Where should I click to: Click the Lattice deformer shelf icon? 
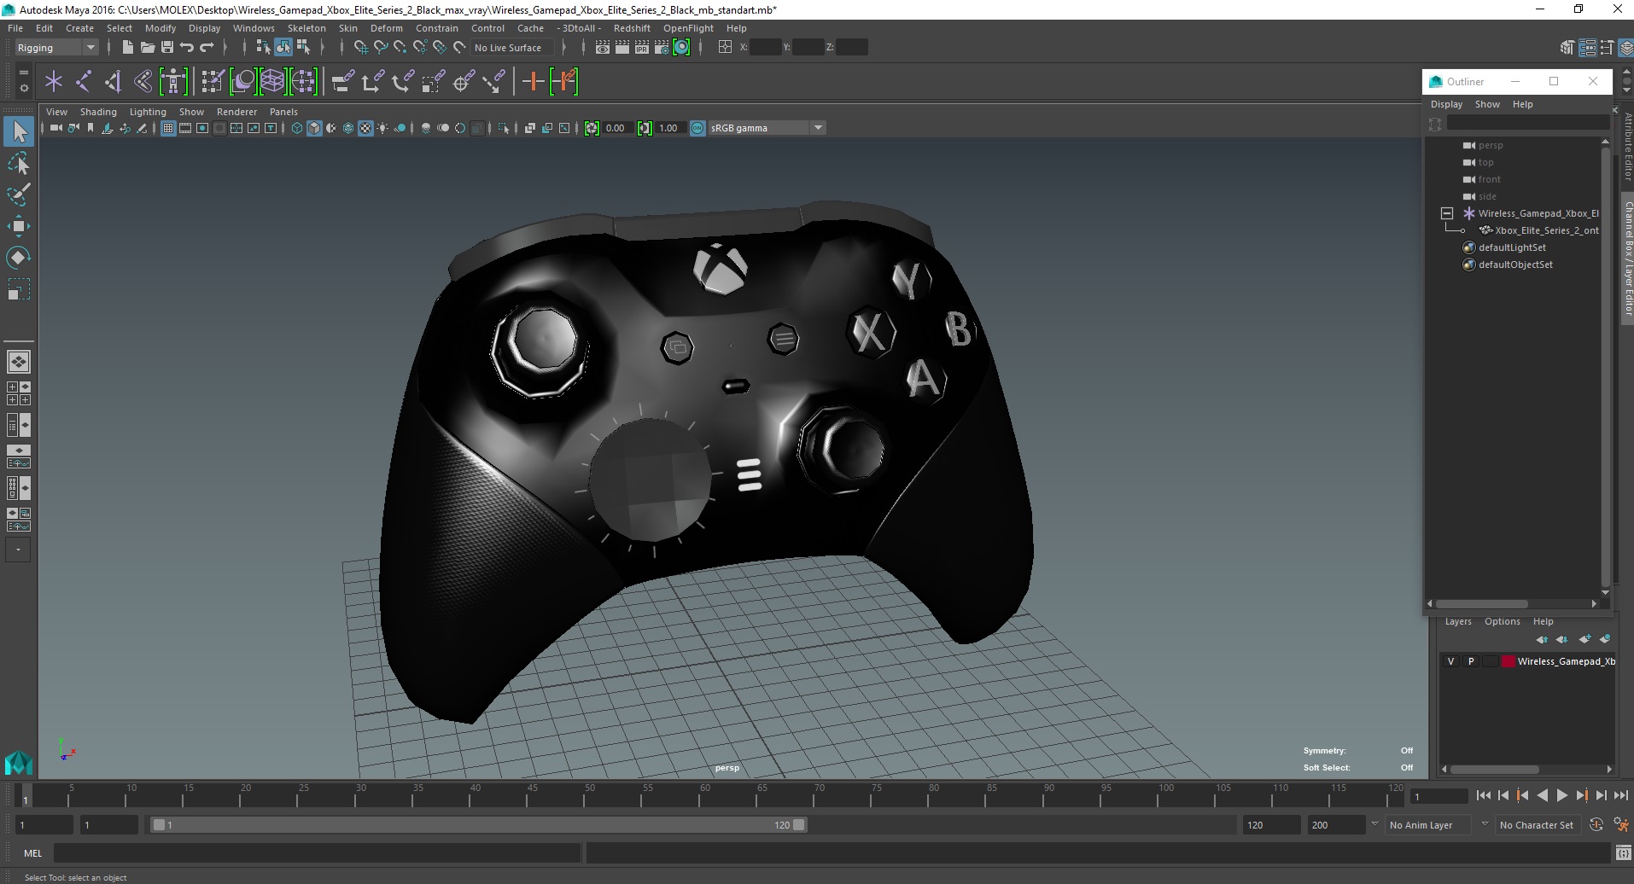pos(272,82)
